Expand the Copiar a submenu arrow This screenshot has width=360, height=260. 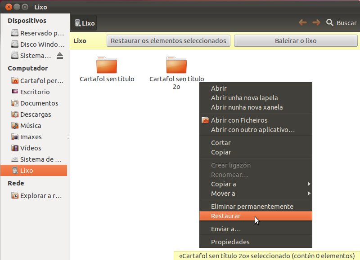(x=309, y=184)
